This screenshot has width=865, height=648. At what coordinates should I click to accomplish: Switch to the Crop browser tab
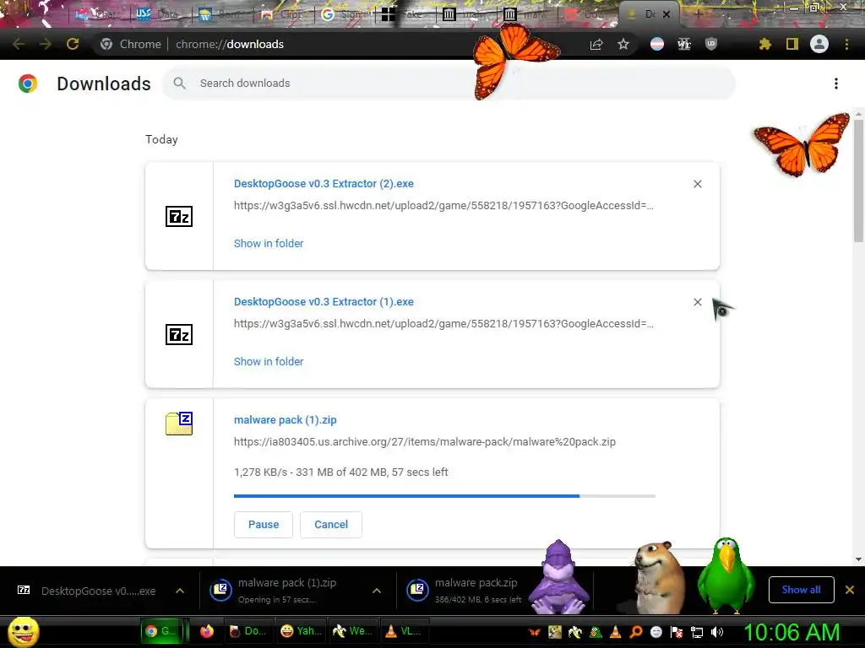click(x=282, y=14)
